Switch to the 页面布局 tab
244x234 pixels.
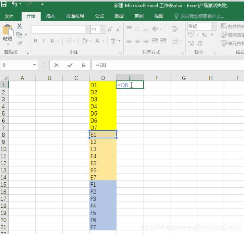point(75,16)
